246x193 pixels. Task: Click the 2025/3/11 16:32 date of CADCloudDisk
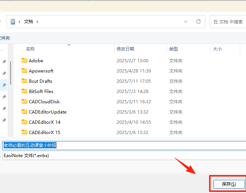(134, 102)
